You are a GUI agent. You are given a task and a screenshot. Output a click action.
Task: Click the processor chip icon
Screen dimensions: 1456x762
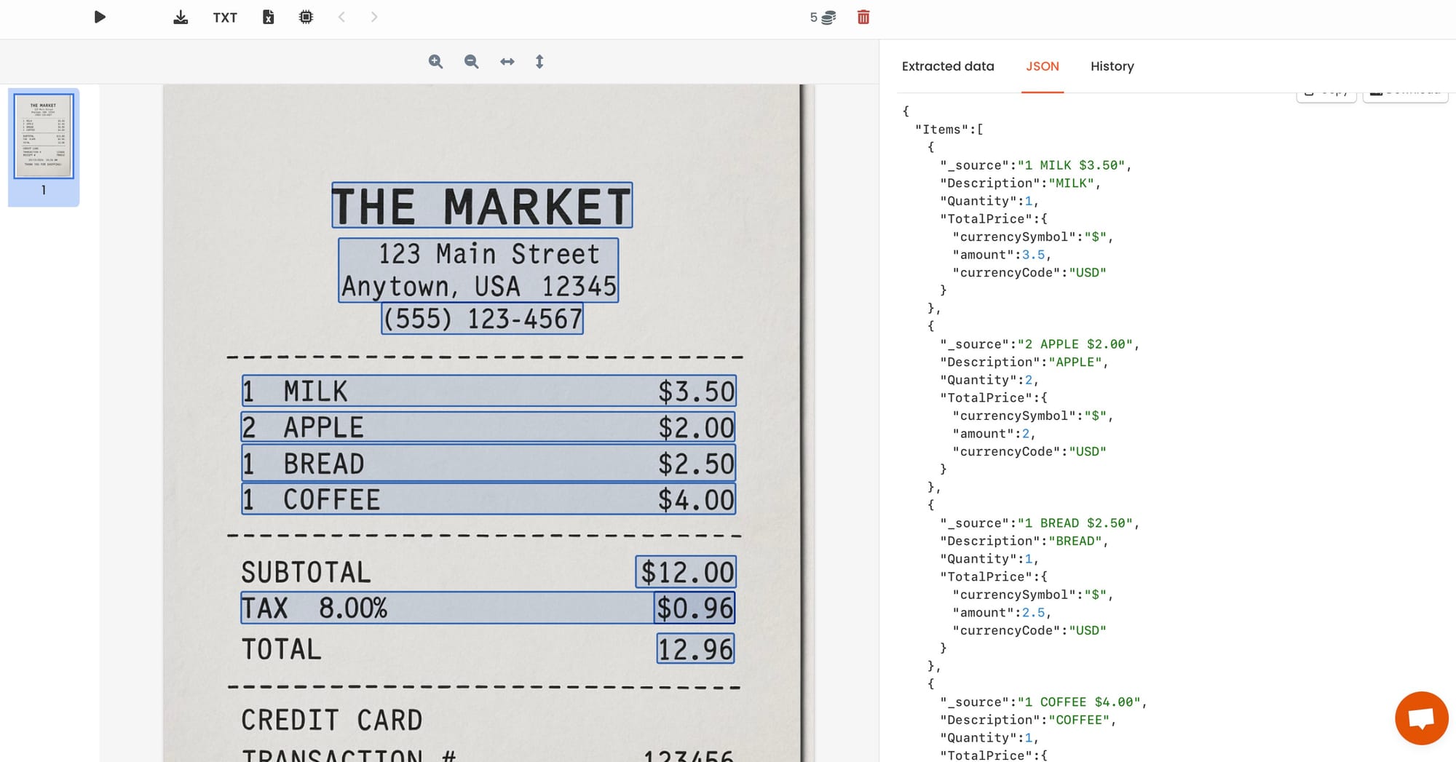306,17
